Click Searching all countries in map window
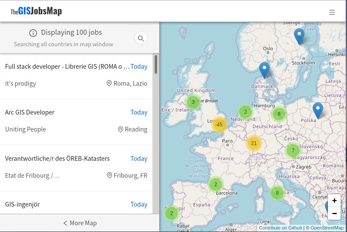The width and height of the screenshot is (347, 232). 63,44
